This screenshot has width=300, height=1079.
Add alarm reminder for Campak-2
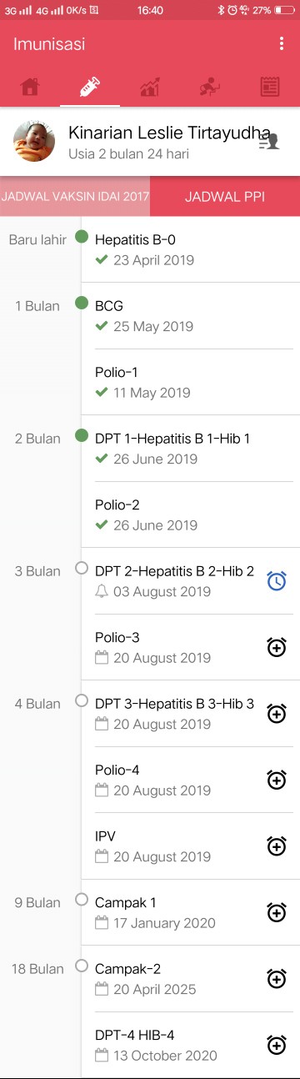(x=277, y=978)
